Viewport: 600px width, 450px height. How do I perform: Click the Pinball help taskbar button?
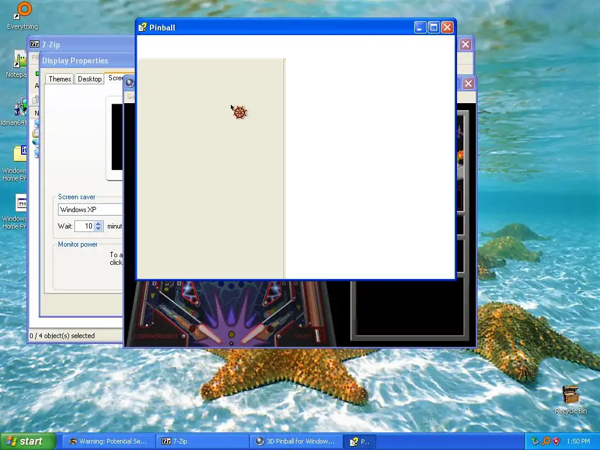pyautogui.click(x=360, y=442)
